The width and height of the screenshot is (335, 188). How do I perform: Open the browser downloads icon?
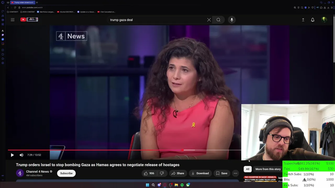328,8
